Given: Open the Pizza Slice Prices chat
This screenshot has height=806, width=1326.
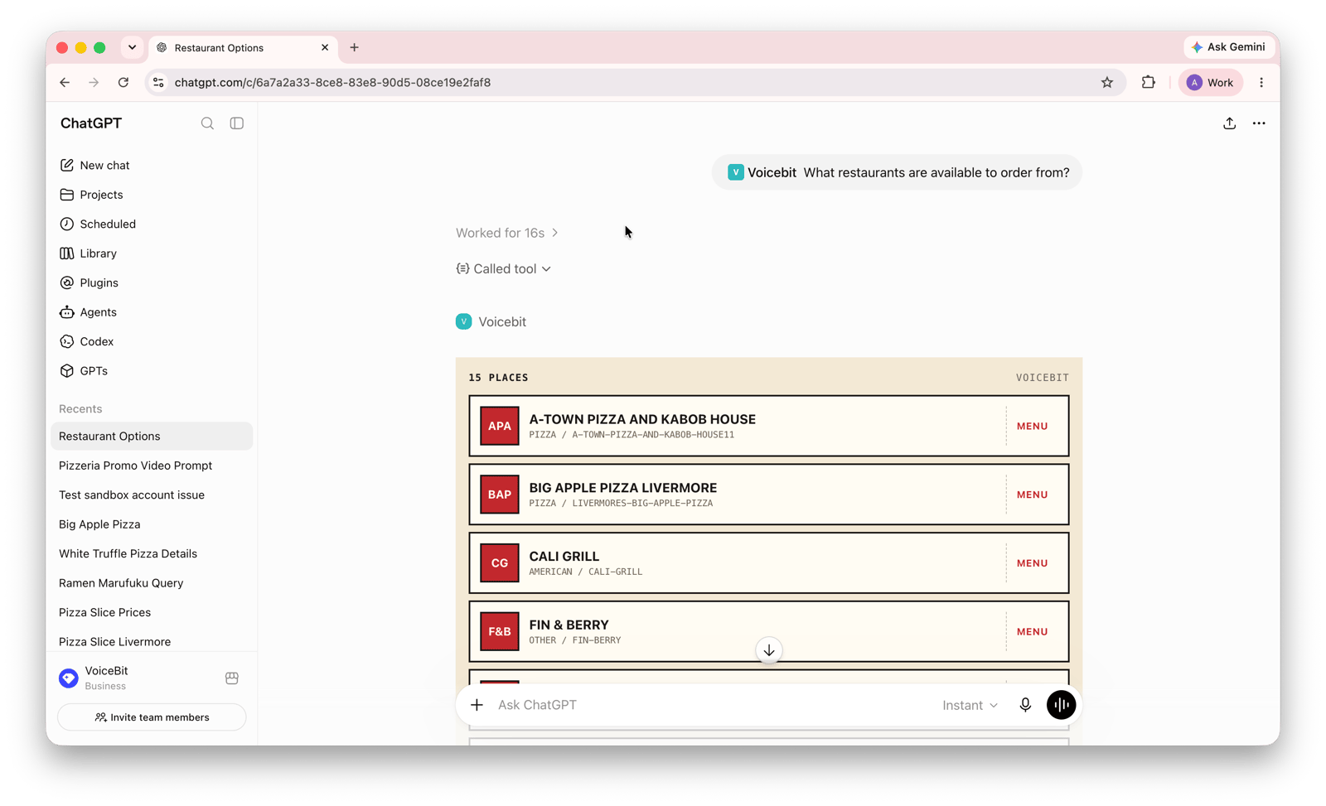Looking at the screenshot, I should pos(152,613).
